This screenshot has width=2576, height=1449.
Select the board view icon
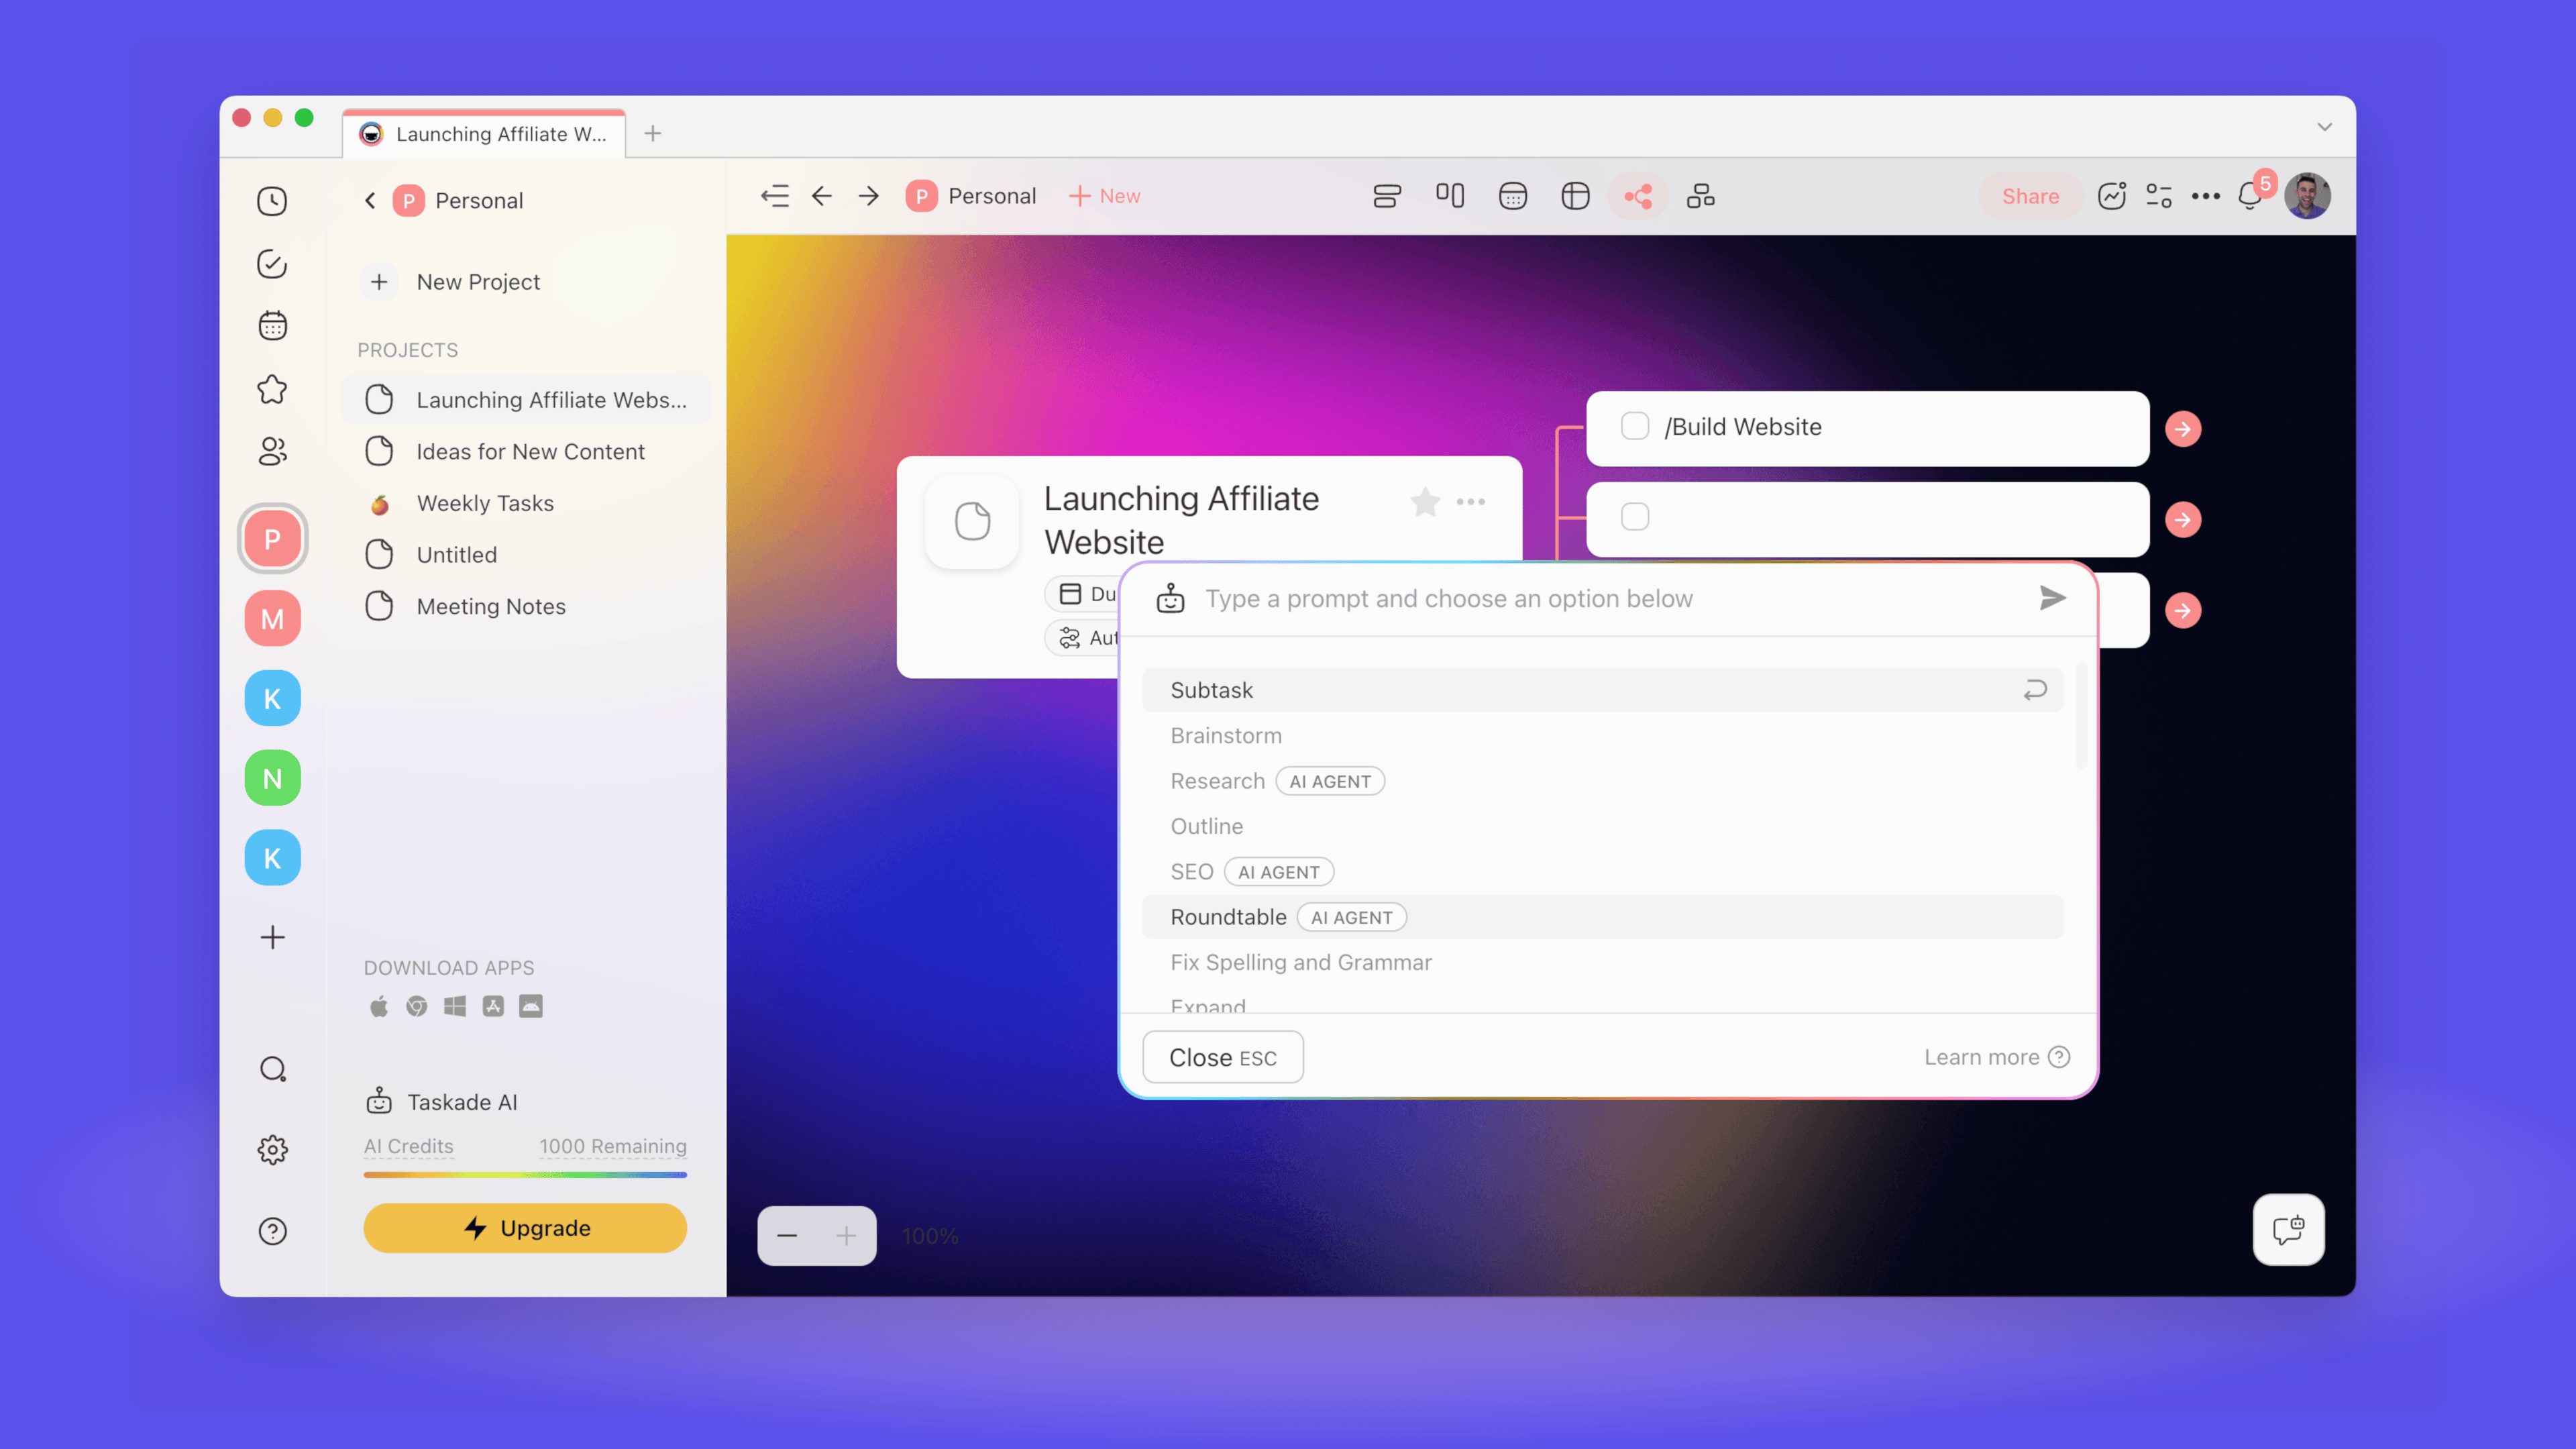[x=1450, y=196]
